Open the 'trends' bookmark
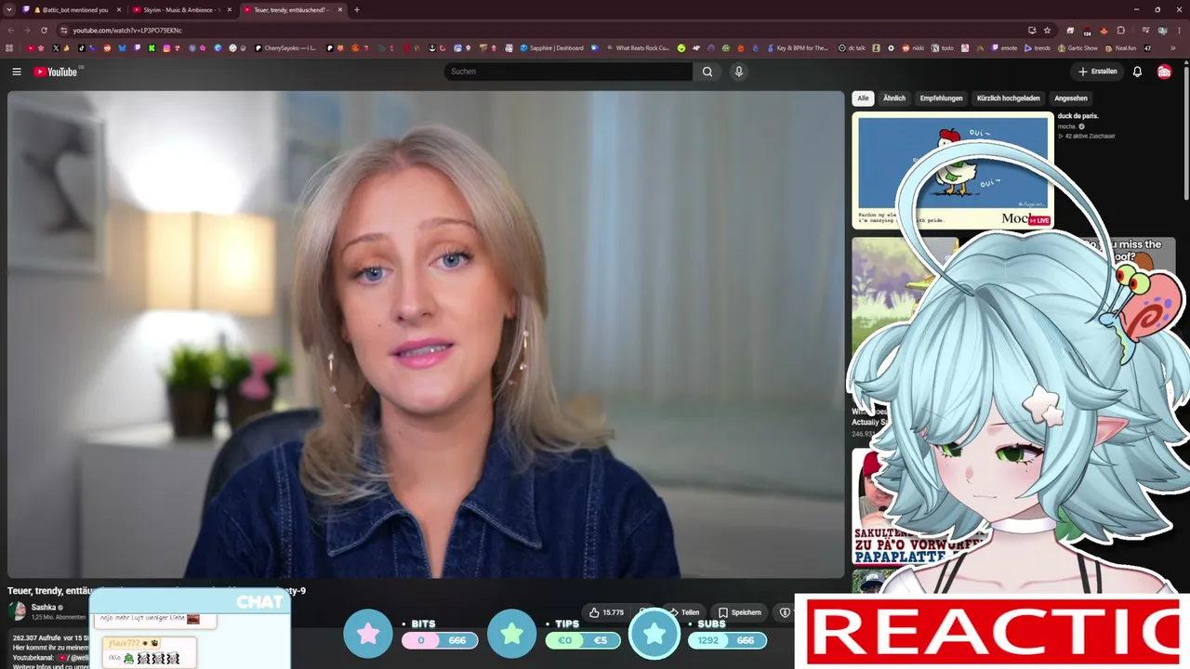The height and width of the screenshot is (669, 1190). coord(1038,47)
